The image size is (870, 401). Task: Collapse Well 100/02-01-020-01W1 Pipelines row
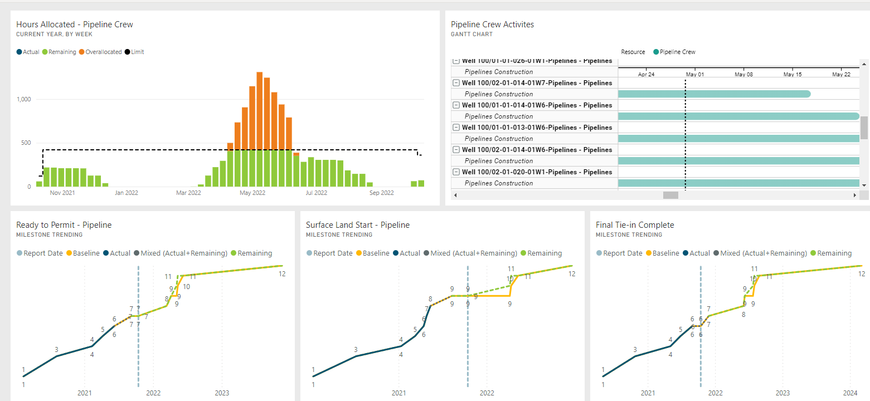point(456,172)
